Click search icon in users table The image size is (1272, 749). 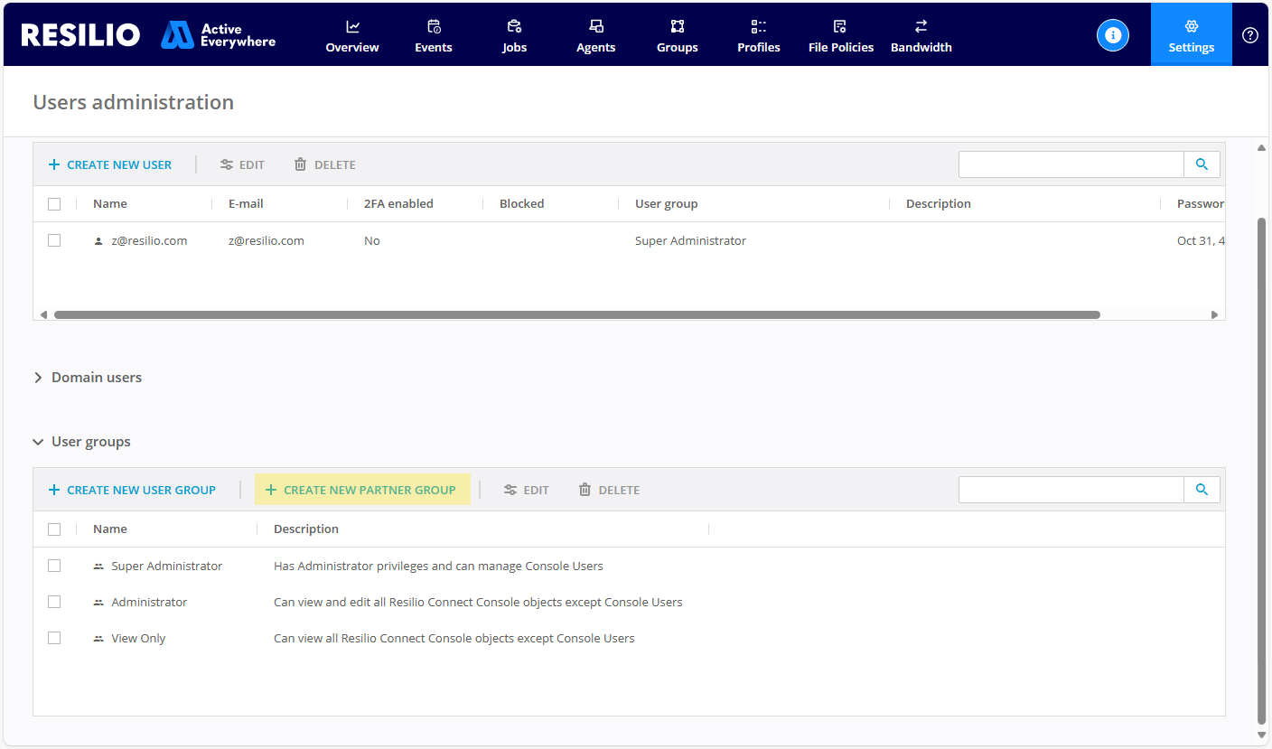[x=1202, y=164]
